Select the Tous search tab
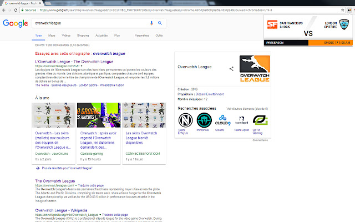 [x=38, y=36]
